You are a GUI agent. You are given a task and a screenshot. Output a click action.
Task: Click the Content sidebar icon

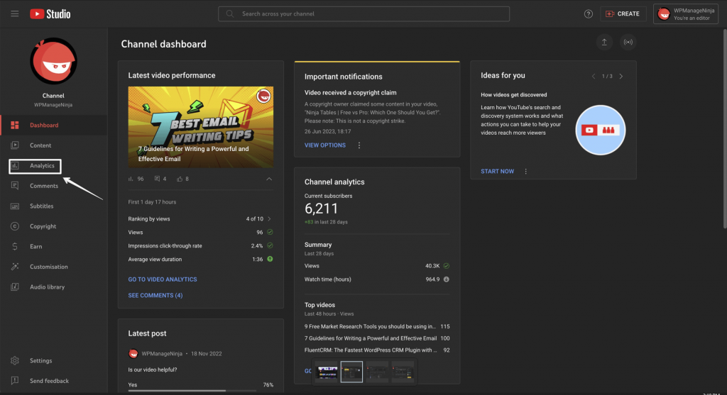(15, 145)
